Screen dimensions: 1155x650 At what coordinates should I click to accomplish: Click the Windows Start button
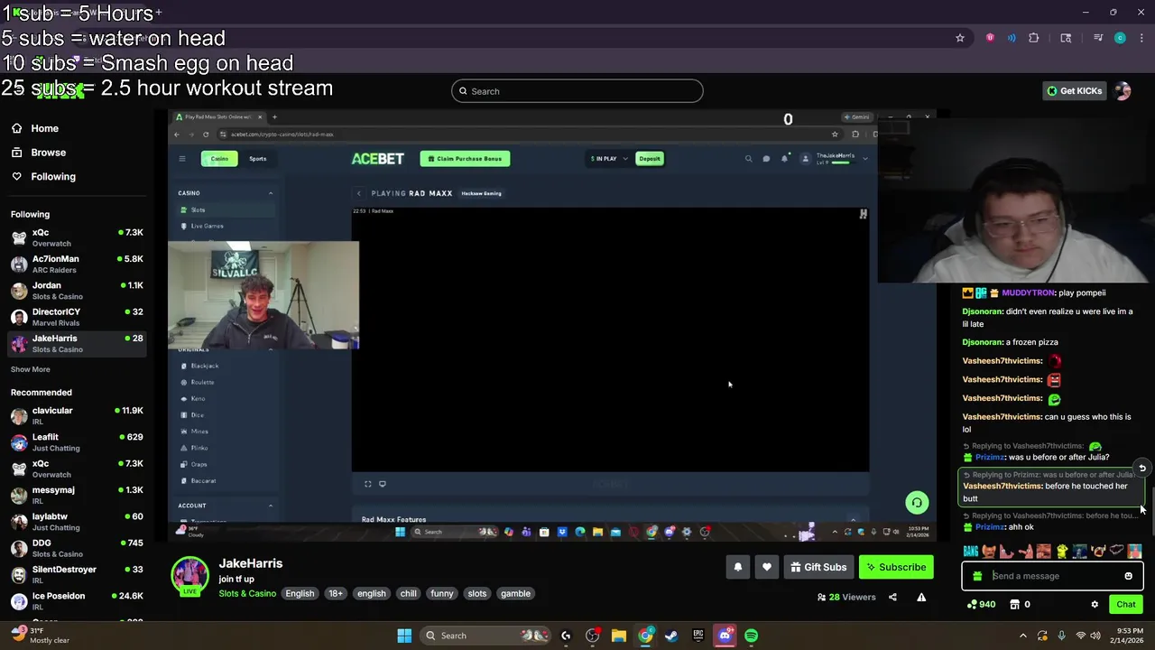tap(404, 636)
